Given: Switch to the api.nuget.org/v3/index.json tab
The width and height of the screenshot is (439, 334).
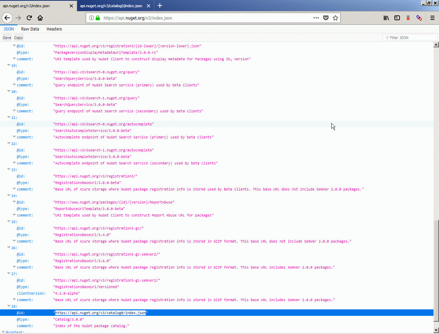Looking at the screenshot, I should [x=38, y=6].
